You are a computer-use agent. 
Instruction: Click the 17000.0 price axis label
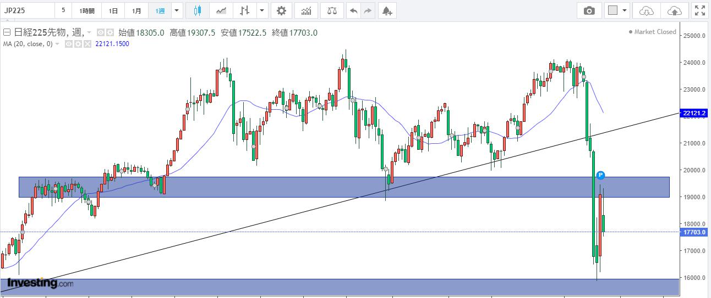tap(696, 251)
